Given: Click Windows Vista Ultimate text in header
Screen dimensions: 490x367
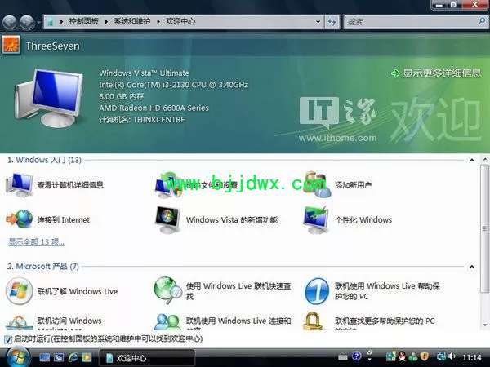Looking at the screenshot, I should click(x=144, y=73).
